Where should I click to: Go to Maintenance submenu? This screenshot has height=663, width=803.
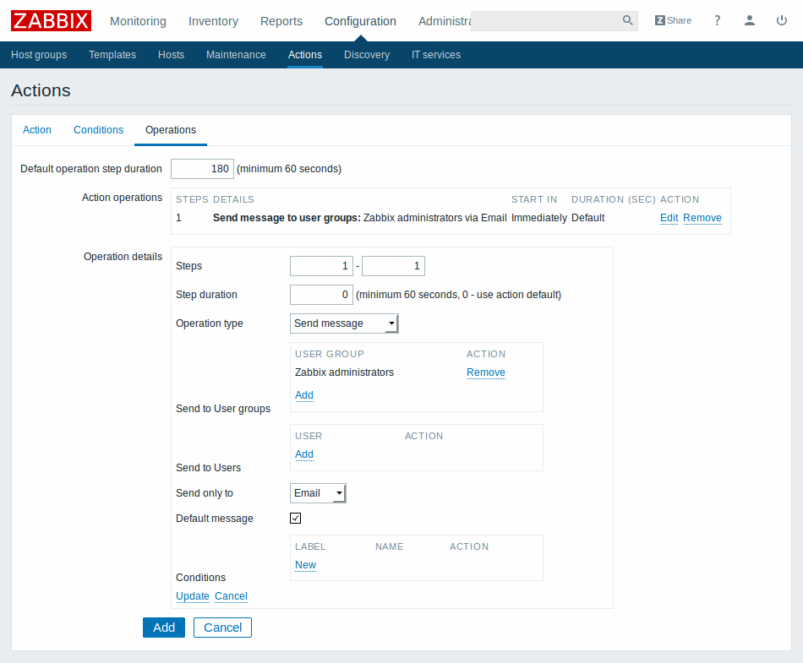[236, 55]
